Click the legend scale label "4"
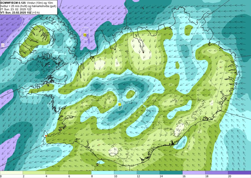The image size is (251, 178). coord(46,176)
